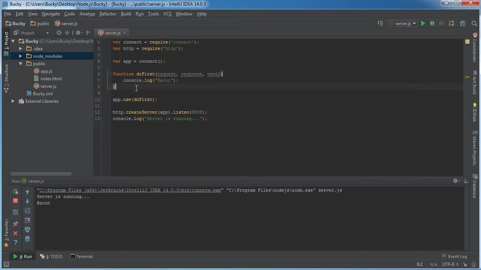Open the VCS menu
Screen dimensions: 481x270
click(x=167, y=14)
